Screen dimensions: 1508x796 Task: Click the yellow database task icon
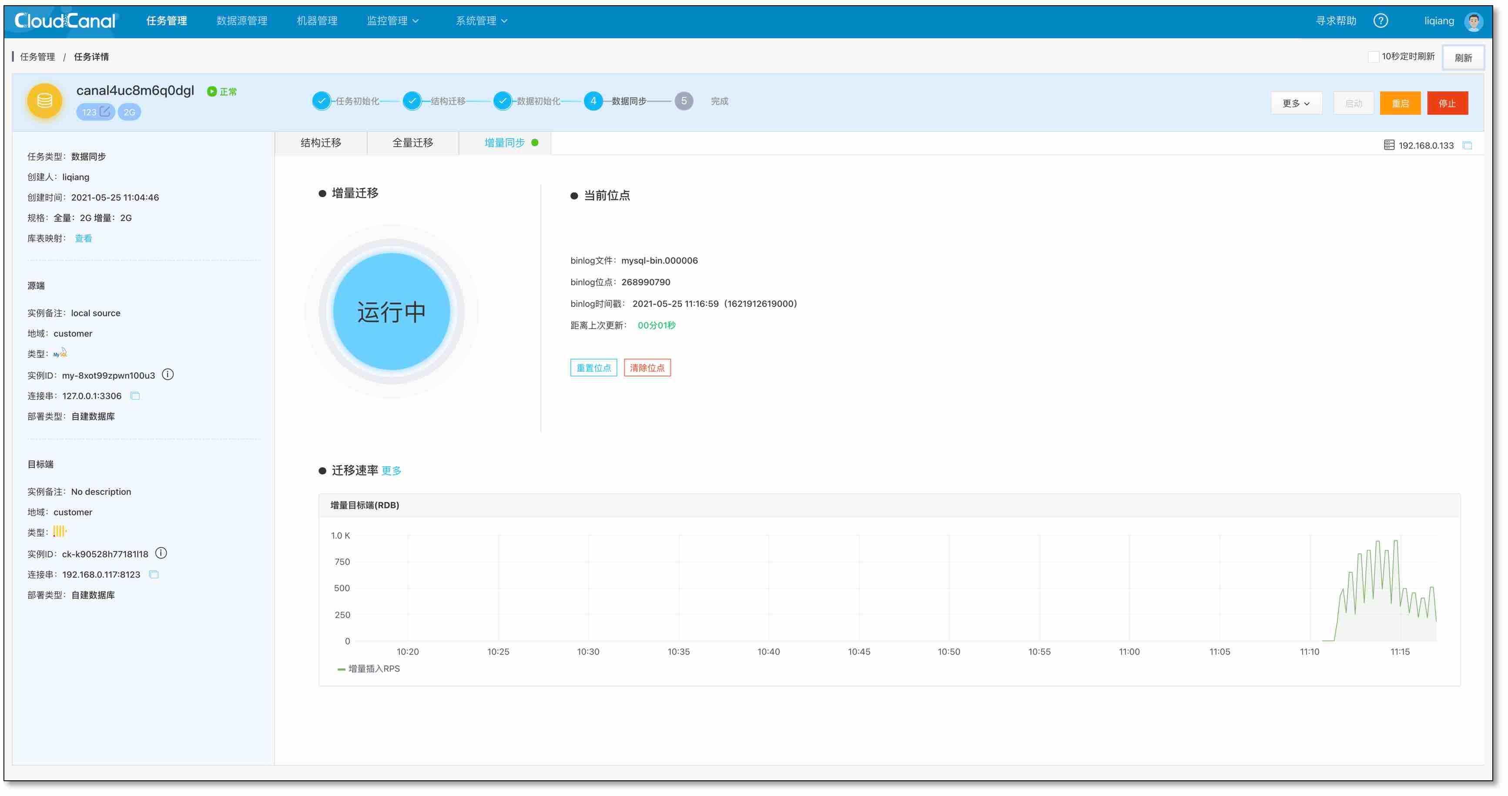pyautogui.click(x=44, y=100)
